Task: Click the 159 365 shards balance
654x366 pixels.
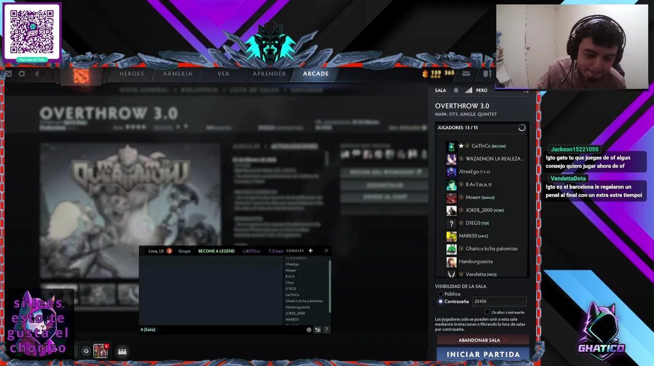Action: (x=442, y=74)
